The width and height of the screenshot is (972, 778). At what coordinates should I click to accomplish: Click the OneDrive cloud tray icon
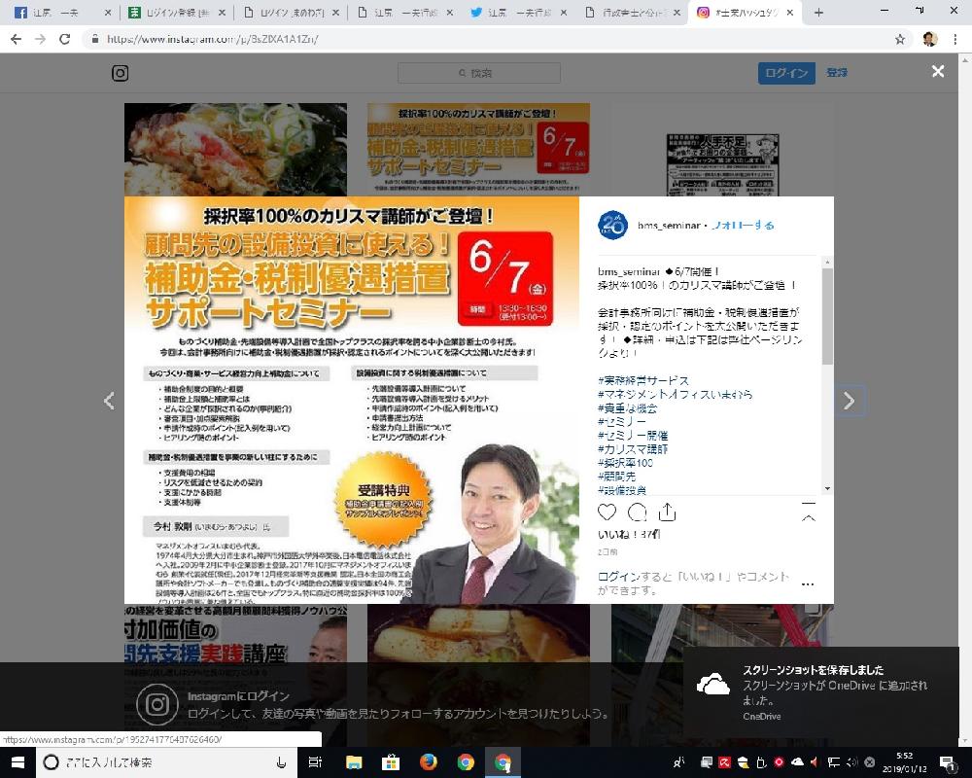[x=797, y=761]
